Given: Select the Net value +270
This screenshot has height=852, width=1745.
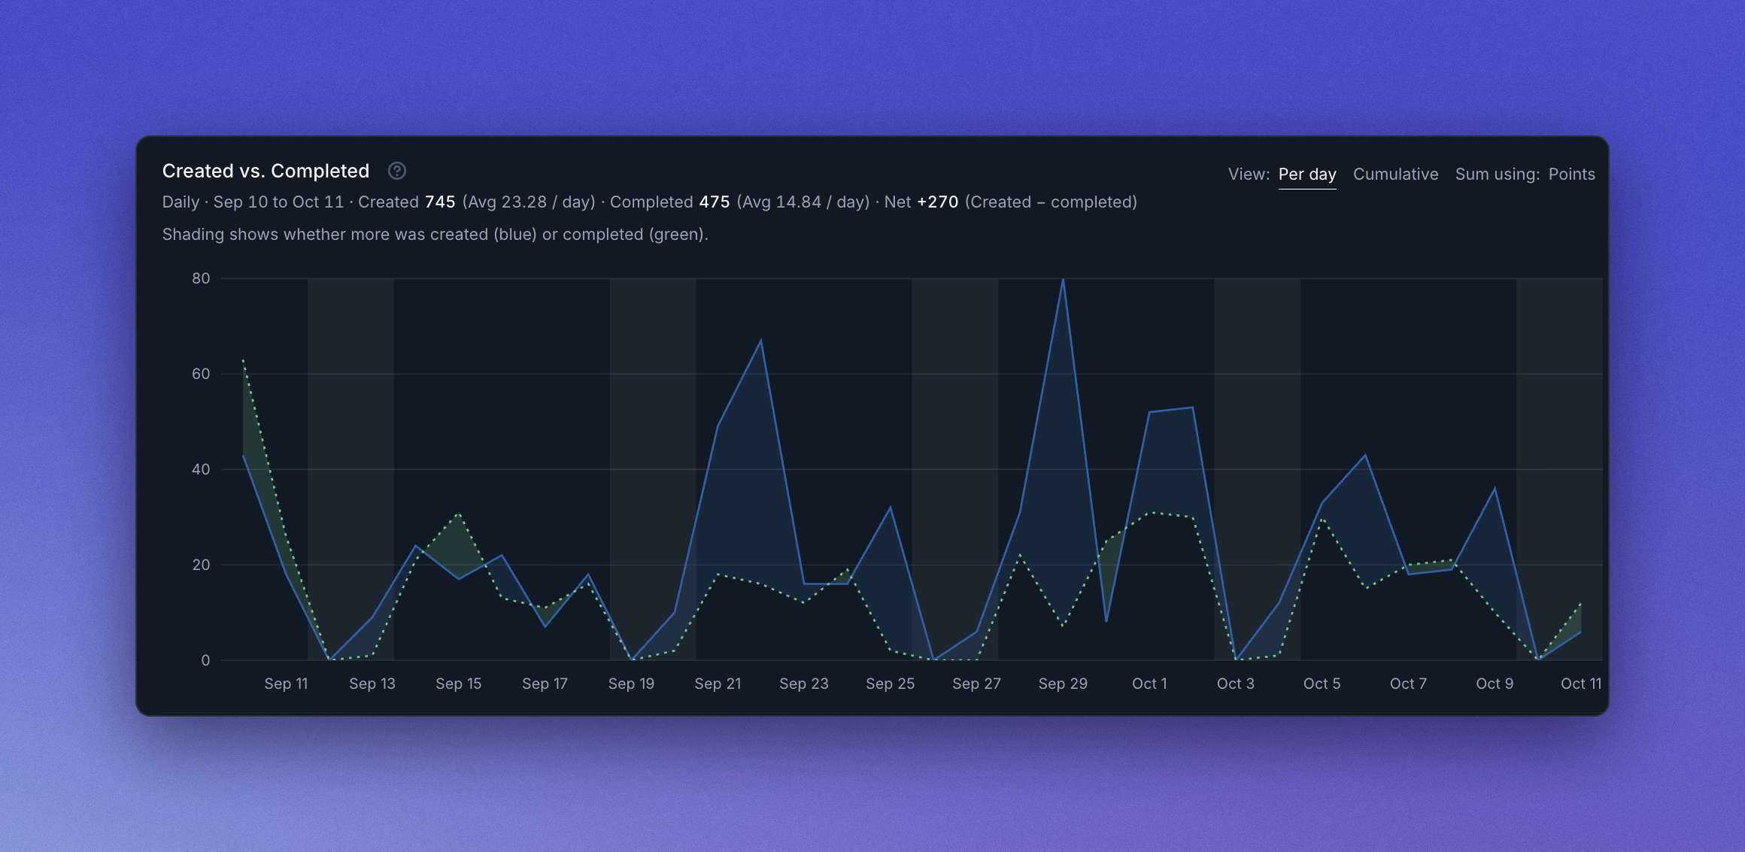Looking at the screenshot, I should 937,202.
